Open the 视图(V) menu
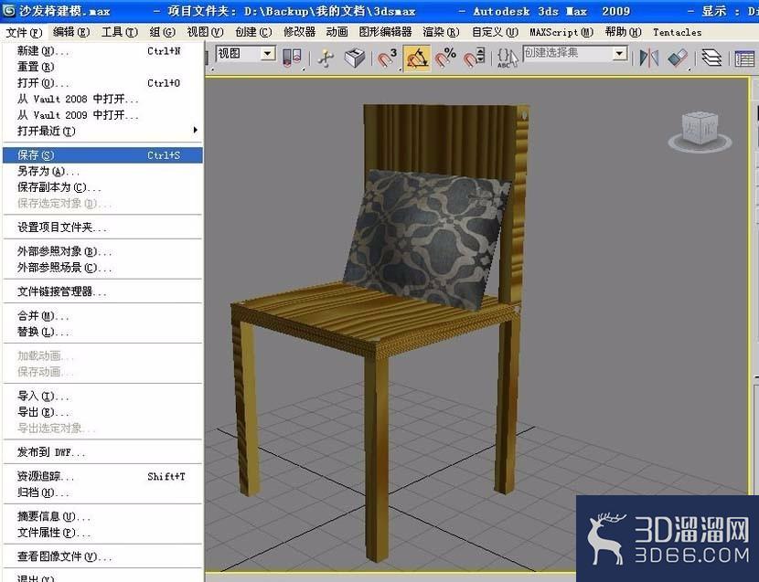The image size is (759, 582). 205,32
